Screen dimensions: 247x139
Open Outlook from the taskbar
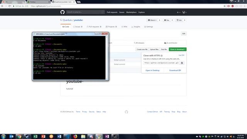(x=11, y=136)
